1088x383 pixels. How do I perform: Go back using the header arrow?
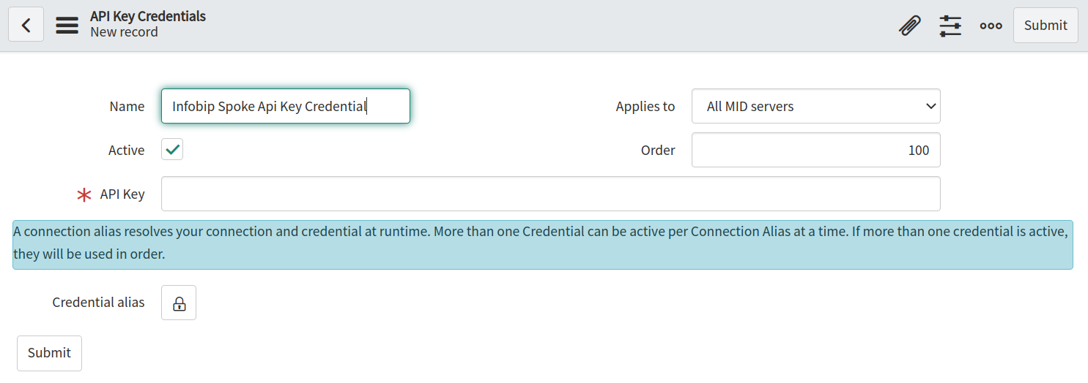pyautogui.click(x=26, y=25)
